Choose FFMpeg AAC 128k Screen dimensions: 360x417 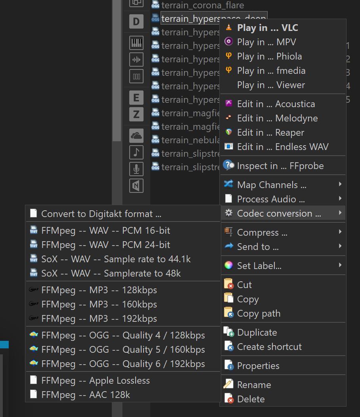point(123,395)
